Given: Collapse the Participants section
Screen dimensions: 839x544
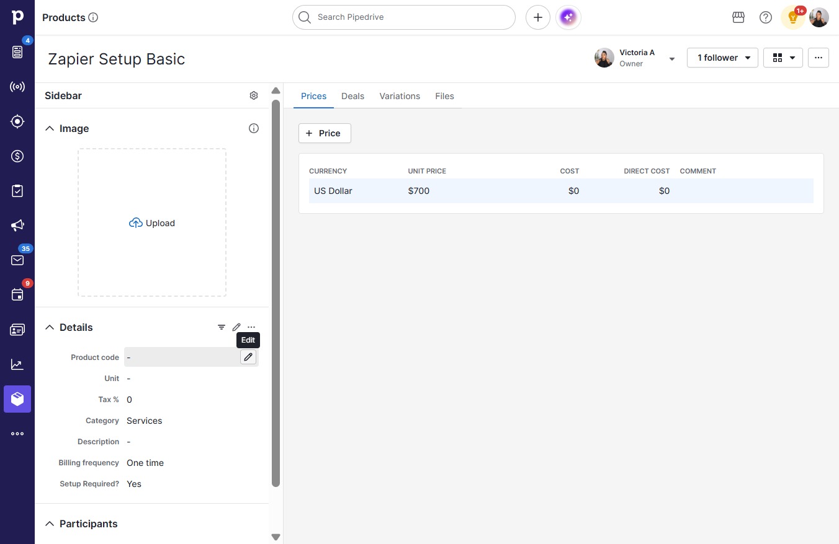Looking at the screenshot, I should (x=50, y=524).
